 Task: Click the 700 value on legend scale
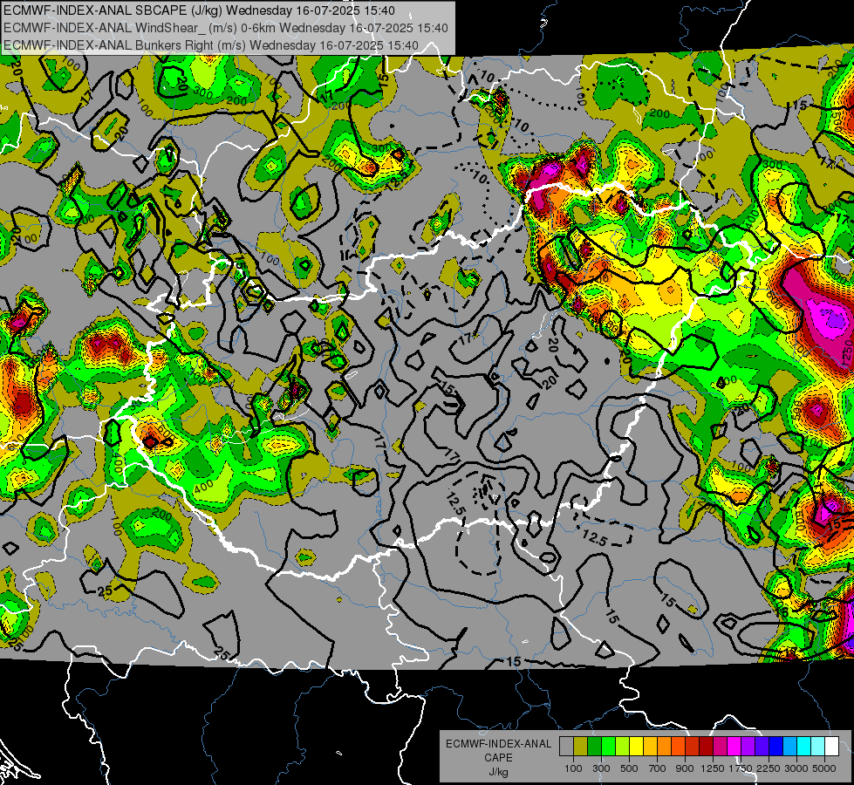[x=658, y=768]
